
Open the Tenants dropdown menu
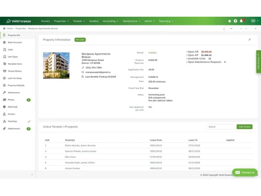coord(79,21)
